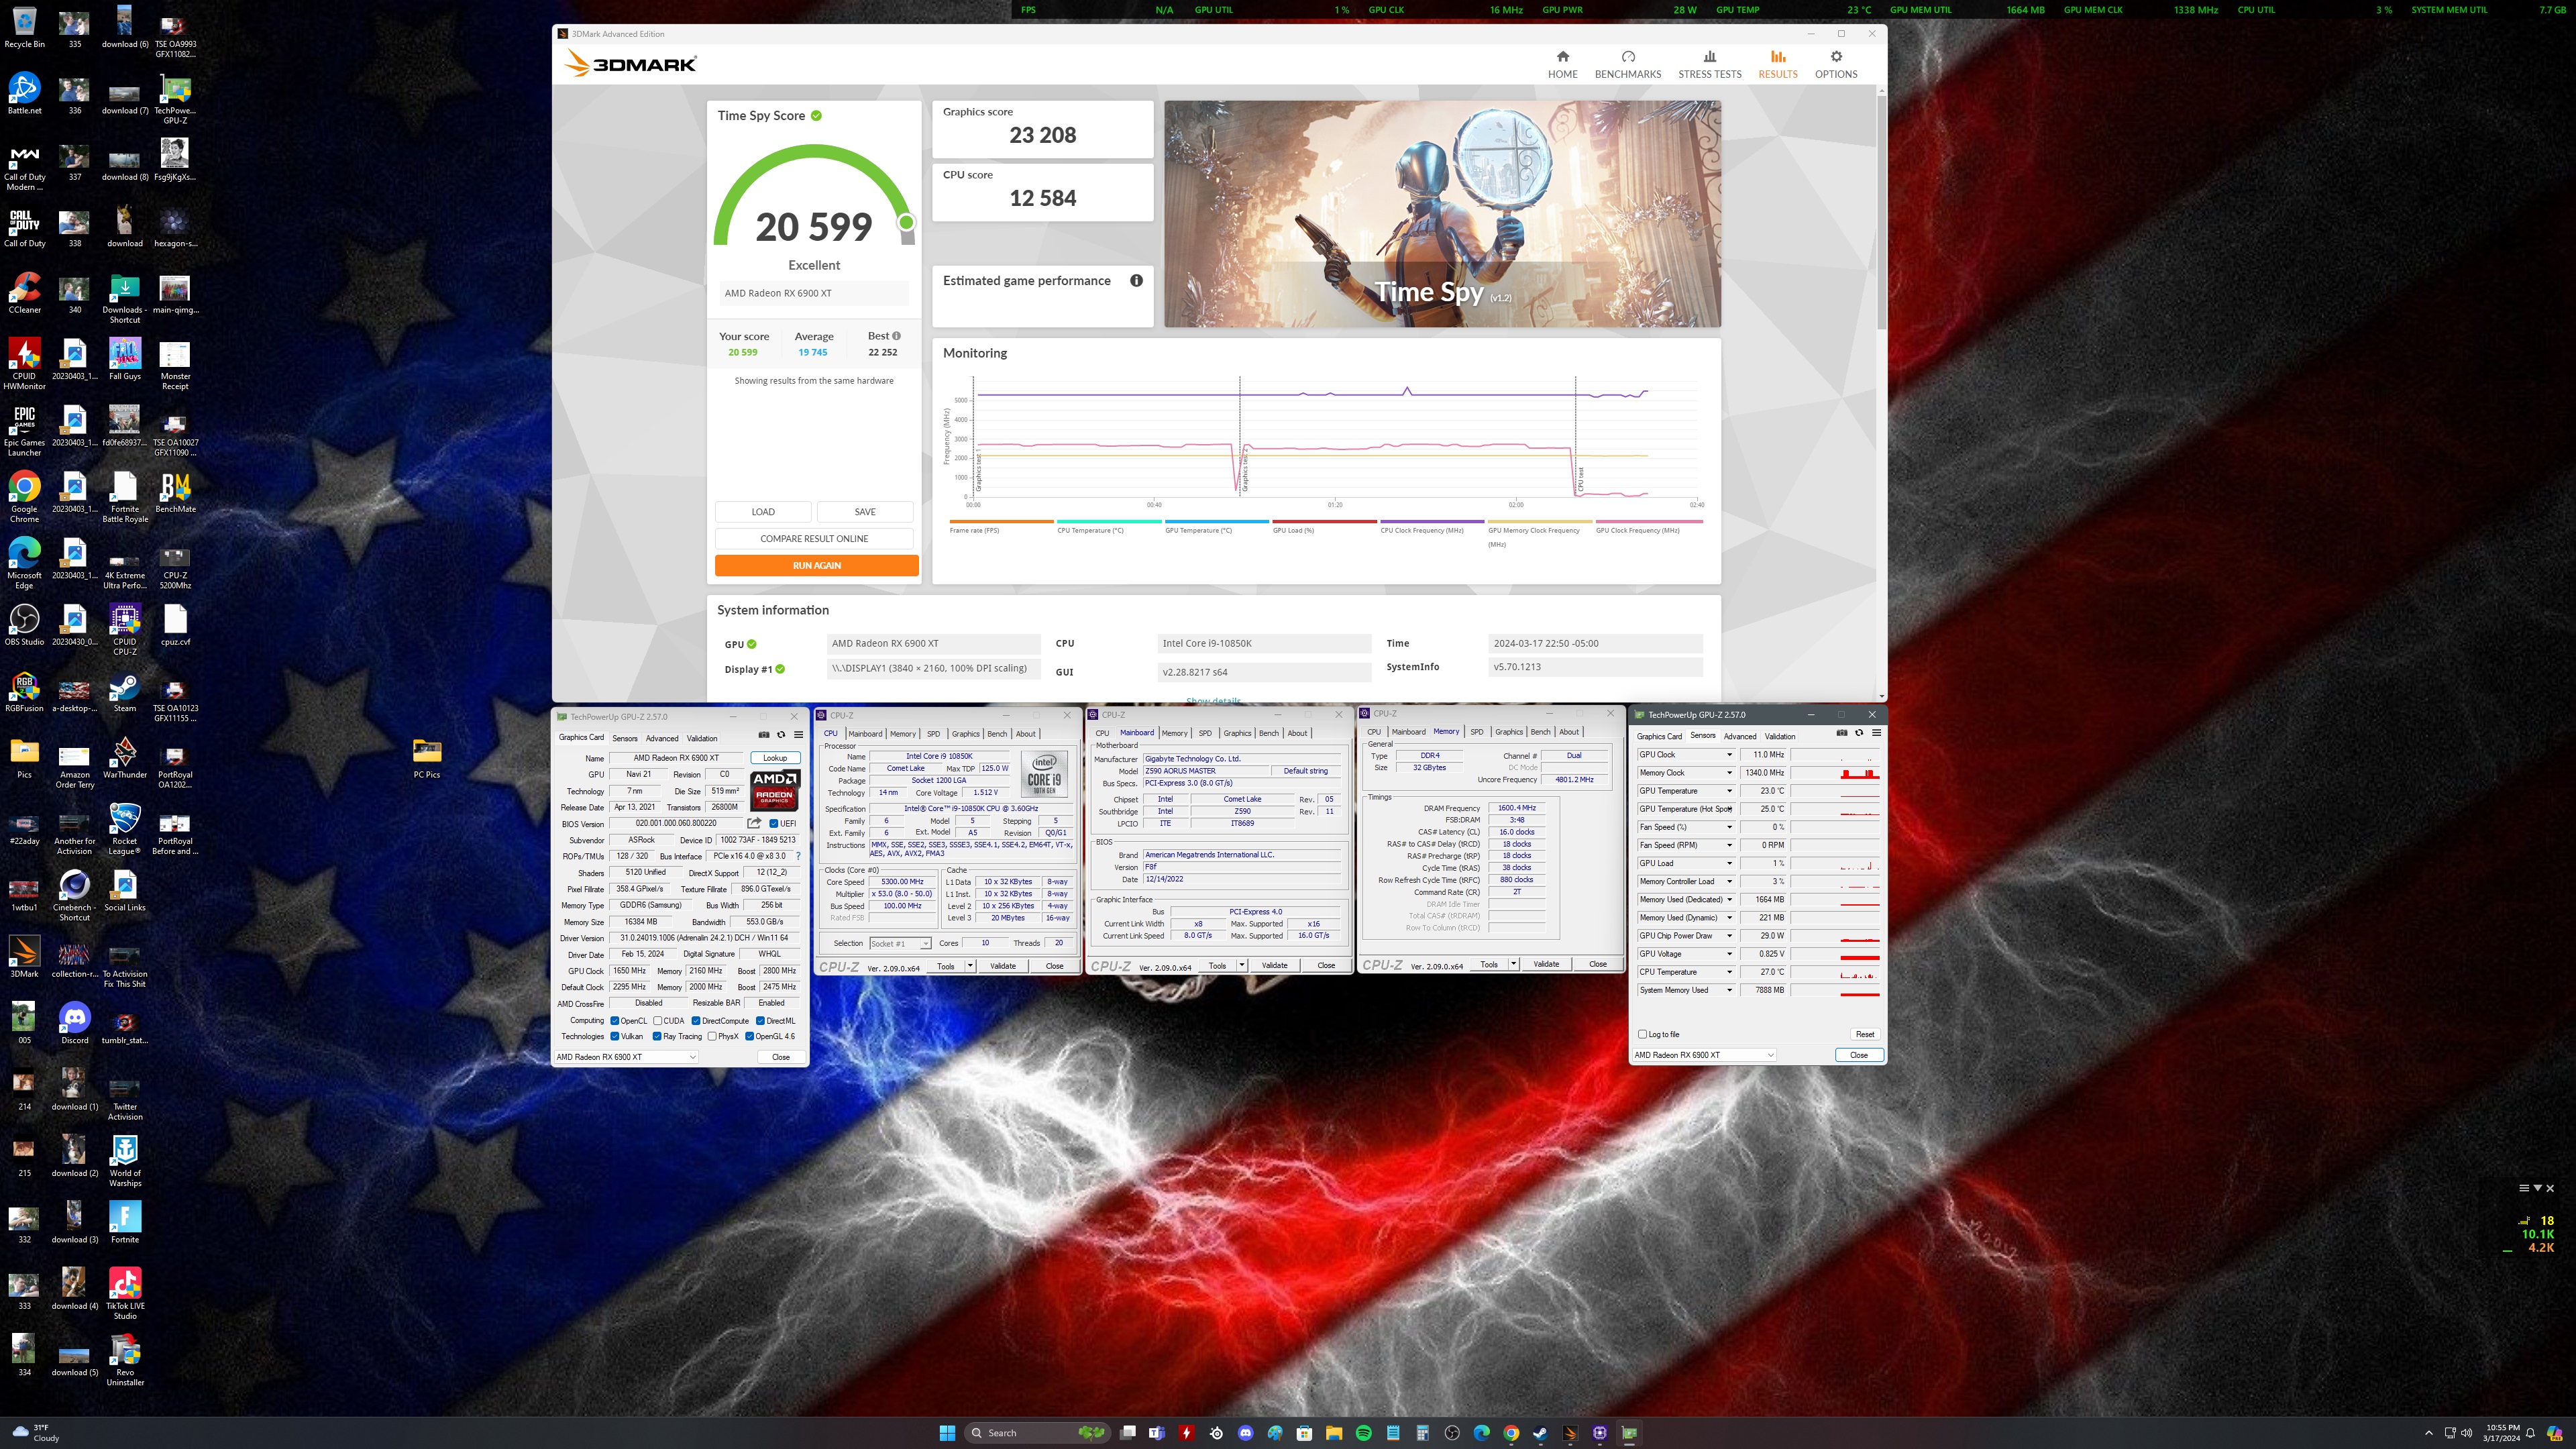
Task: Click refresh icon in GPU-Z Sensors window
Action: tap(1859, 733)
